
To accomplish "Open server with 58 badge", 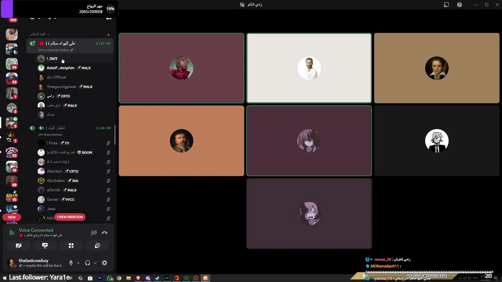I will click(12, 181).
